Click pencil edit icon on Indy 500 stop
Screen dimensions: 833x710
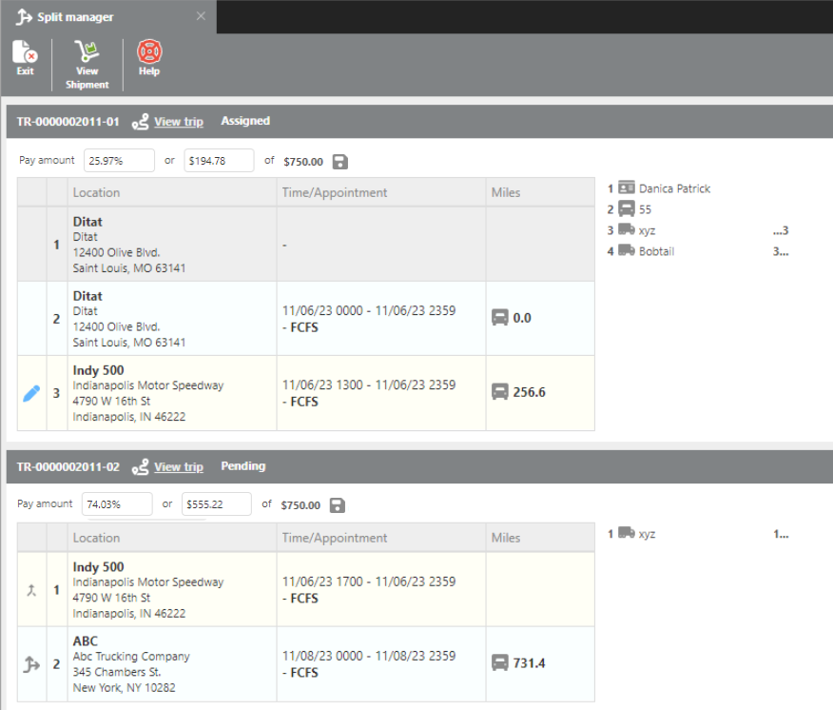pos(31,393)
